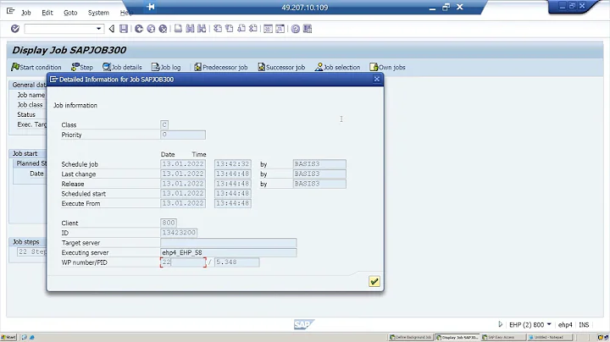The width and height of the screenshot is (610, 342).
Task: Click the Execute From time field
Action: [233, 203]
